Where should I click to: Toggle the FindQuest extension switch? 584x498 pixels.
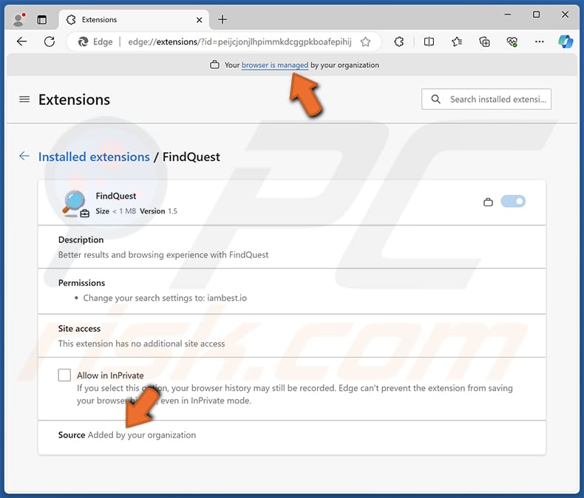(513, 201)
